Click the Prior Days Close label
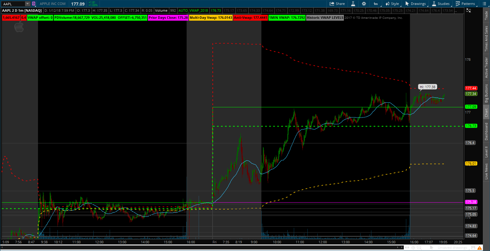The width and height of the screenshot is (490, 251). tap(168, 18)
